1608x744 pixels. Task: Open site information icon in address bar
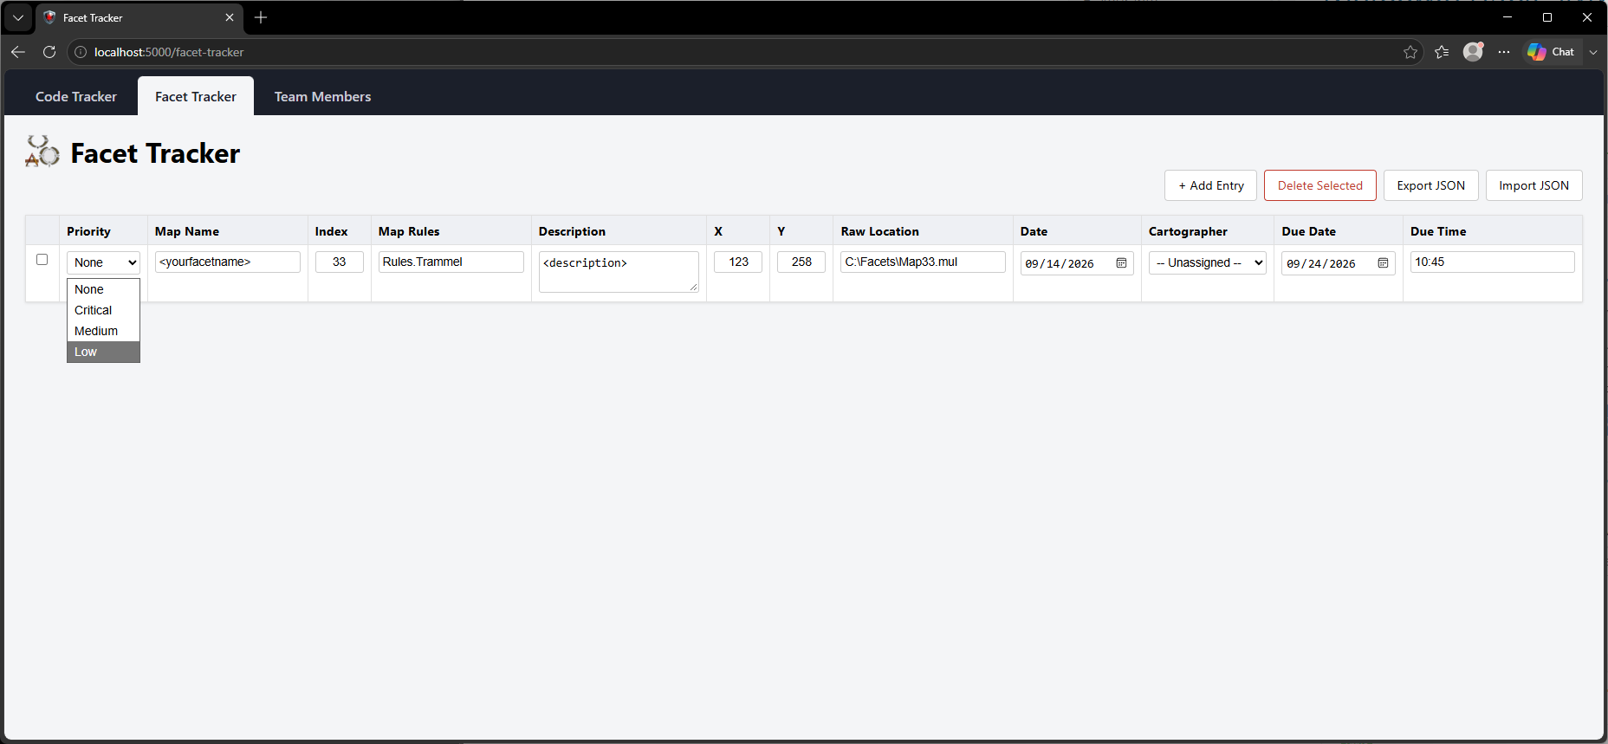pyautogui.click(x=81, y=52)
